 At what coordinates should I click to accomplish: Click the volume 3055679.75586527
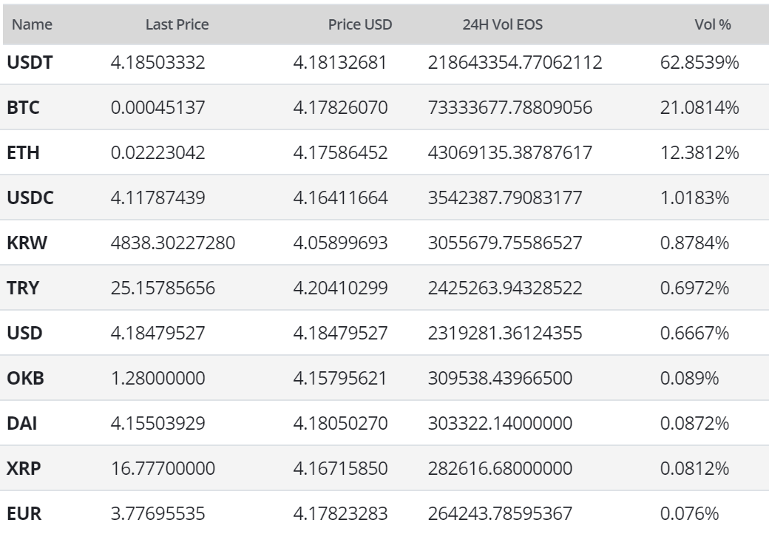pyautogui.click(x=505, y=243)
